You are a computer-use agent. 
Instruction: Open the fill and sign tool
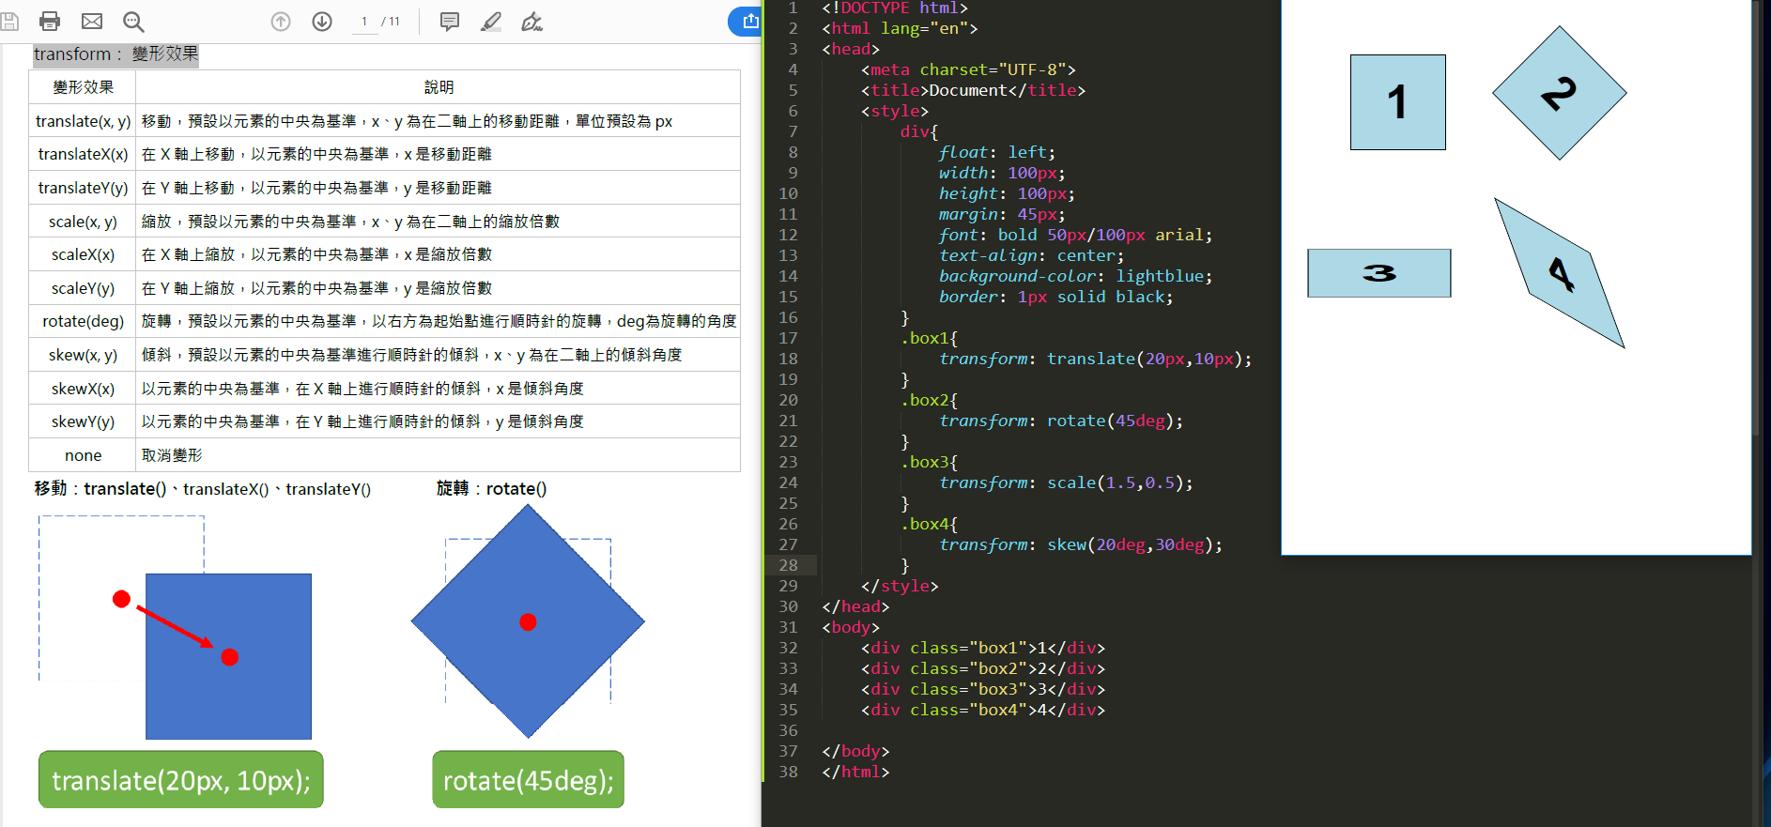click(532, 22)
